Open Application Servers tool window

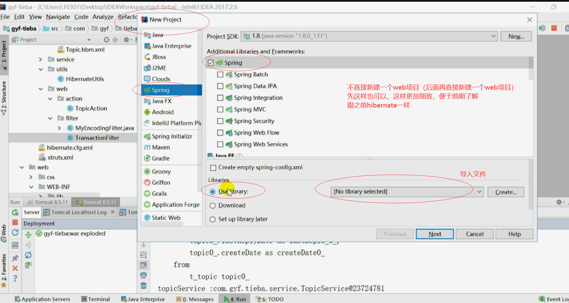42,299
